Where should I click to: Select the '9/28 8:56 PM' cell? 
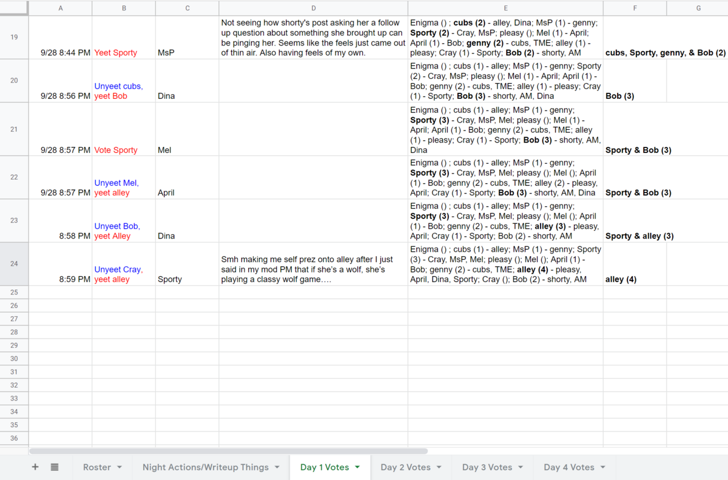click(61, 81)
